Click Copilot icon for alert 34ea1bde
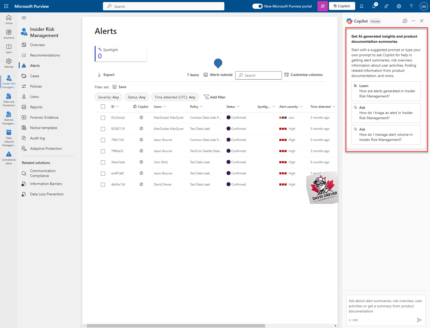Image resolution: width=430 pixels, height=328 pixels. (x=141, y=162)
